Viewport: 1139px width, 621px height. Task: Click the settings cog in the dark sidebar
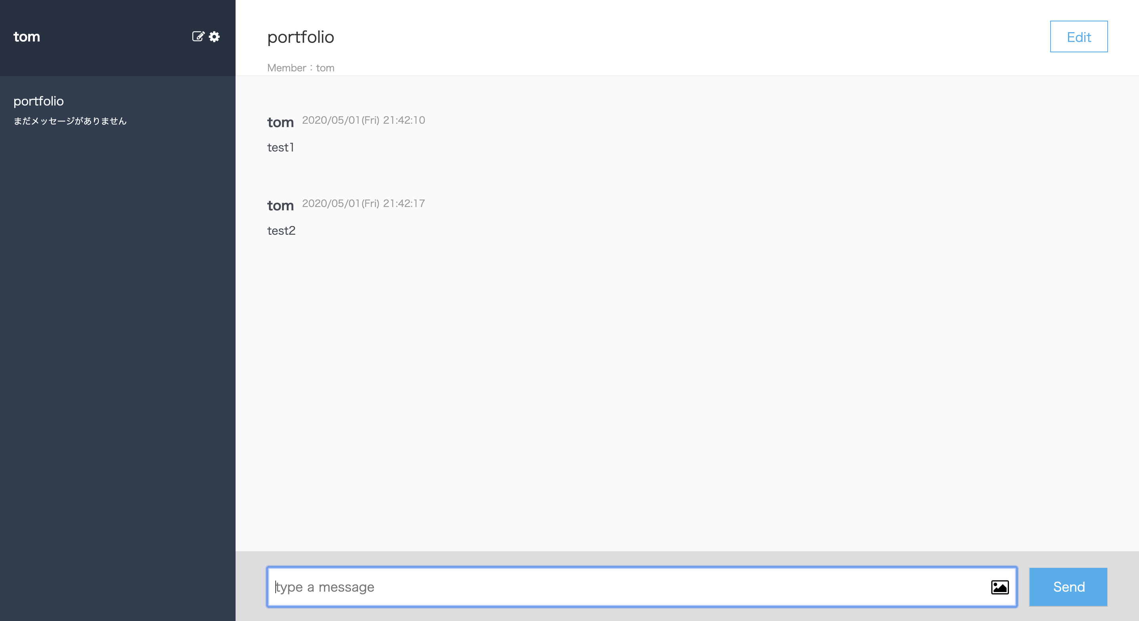(x=214, y=37)
